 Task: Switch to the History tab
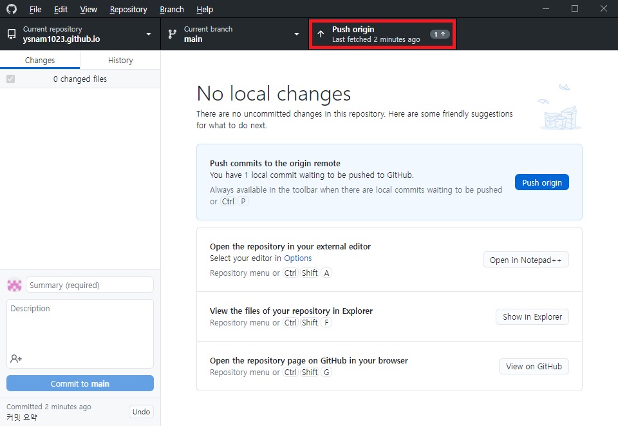(120, 60)
